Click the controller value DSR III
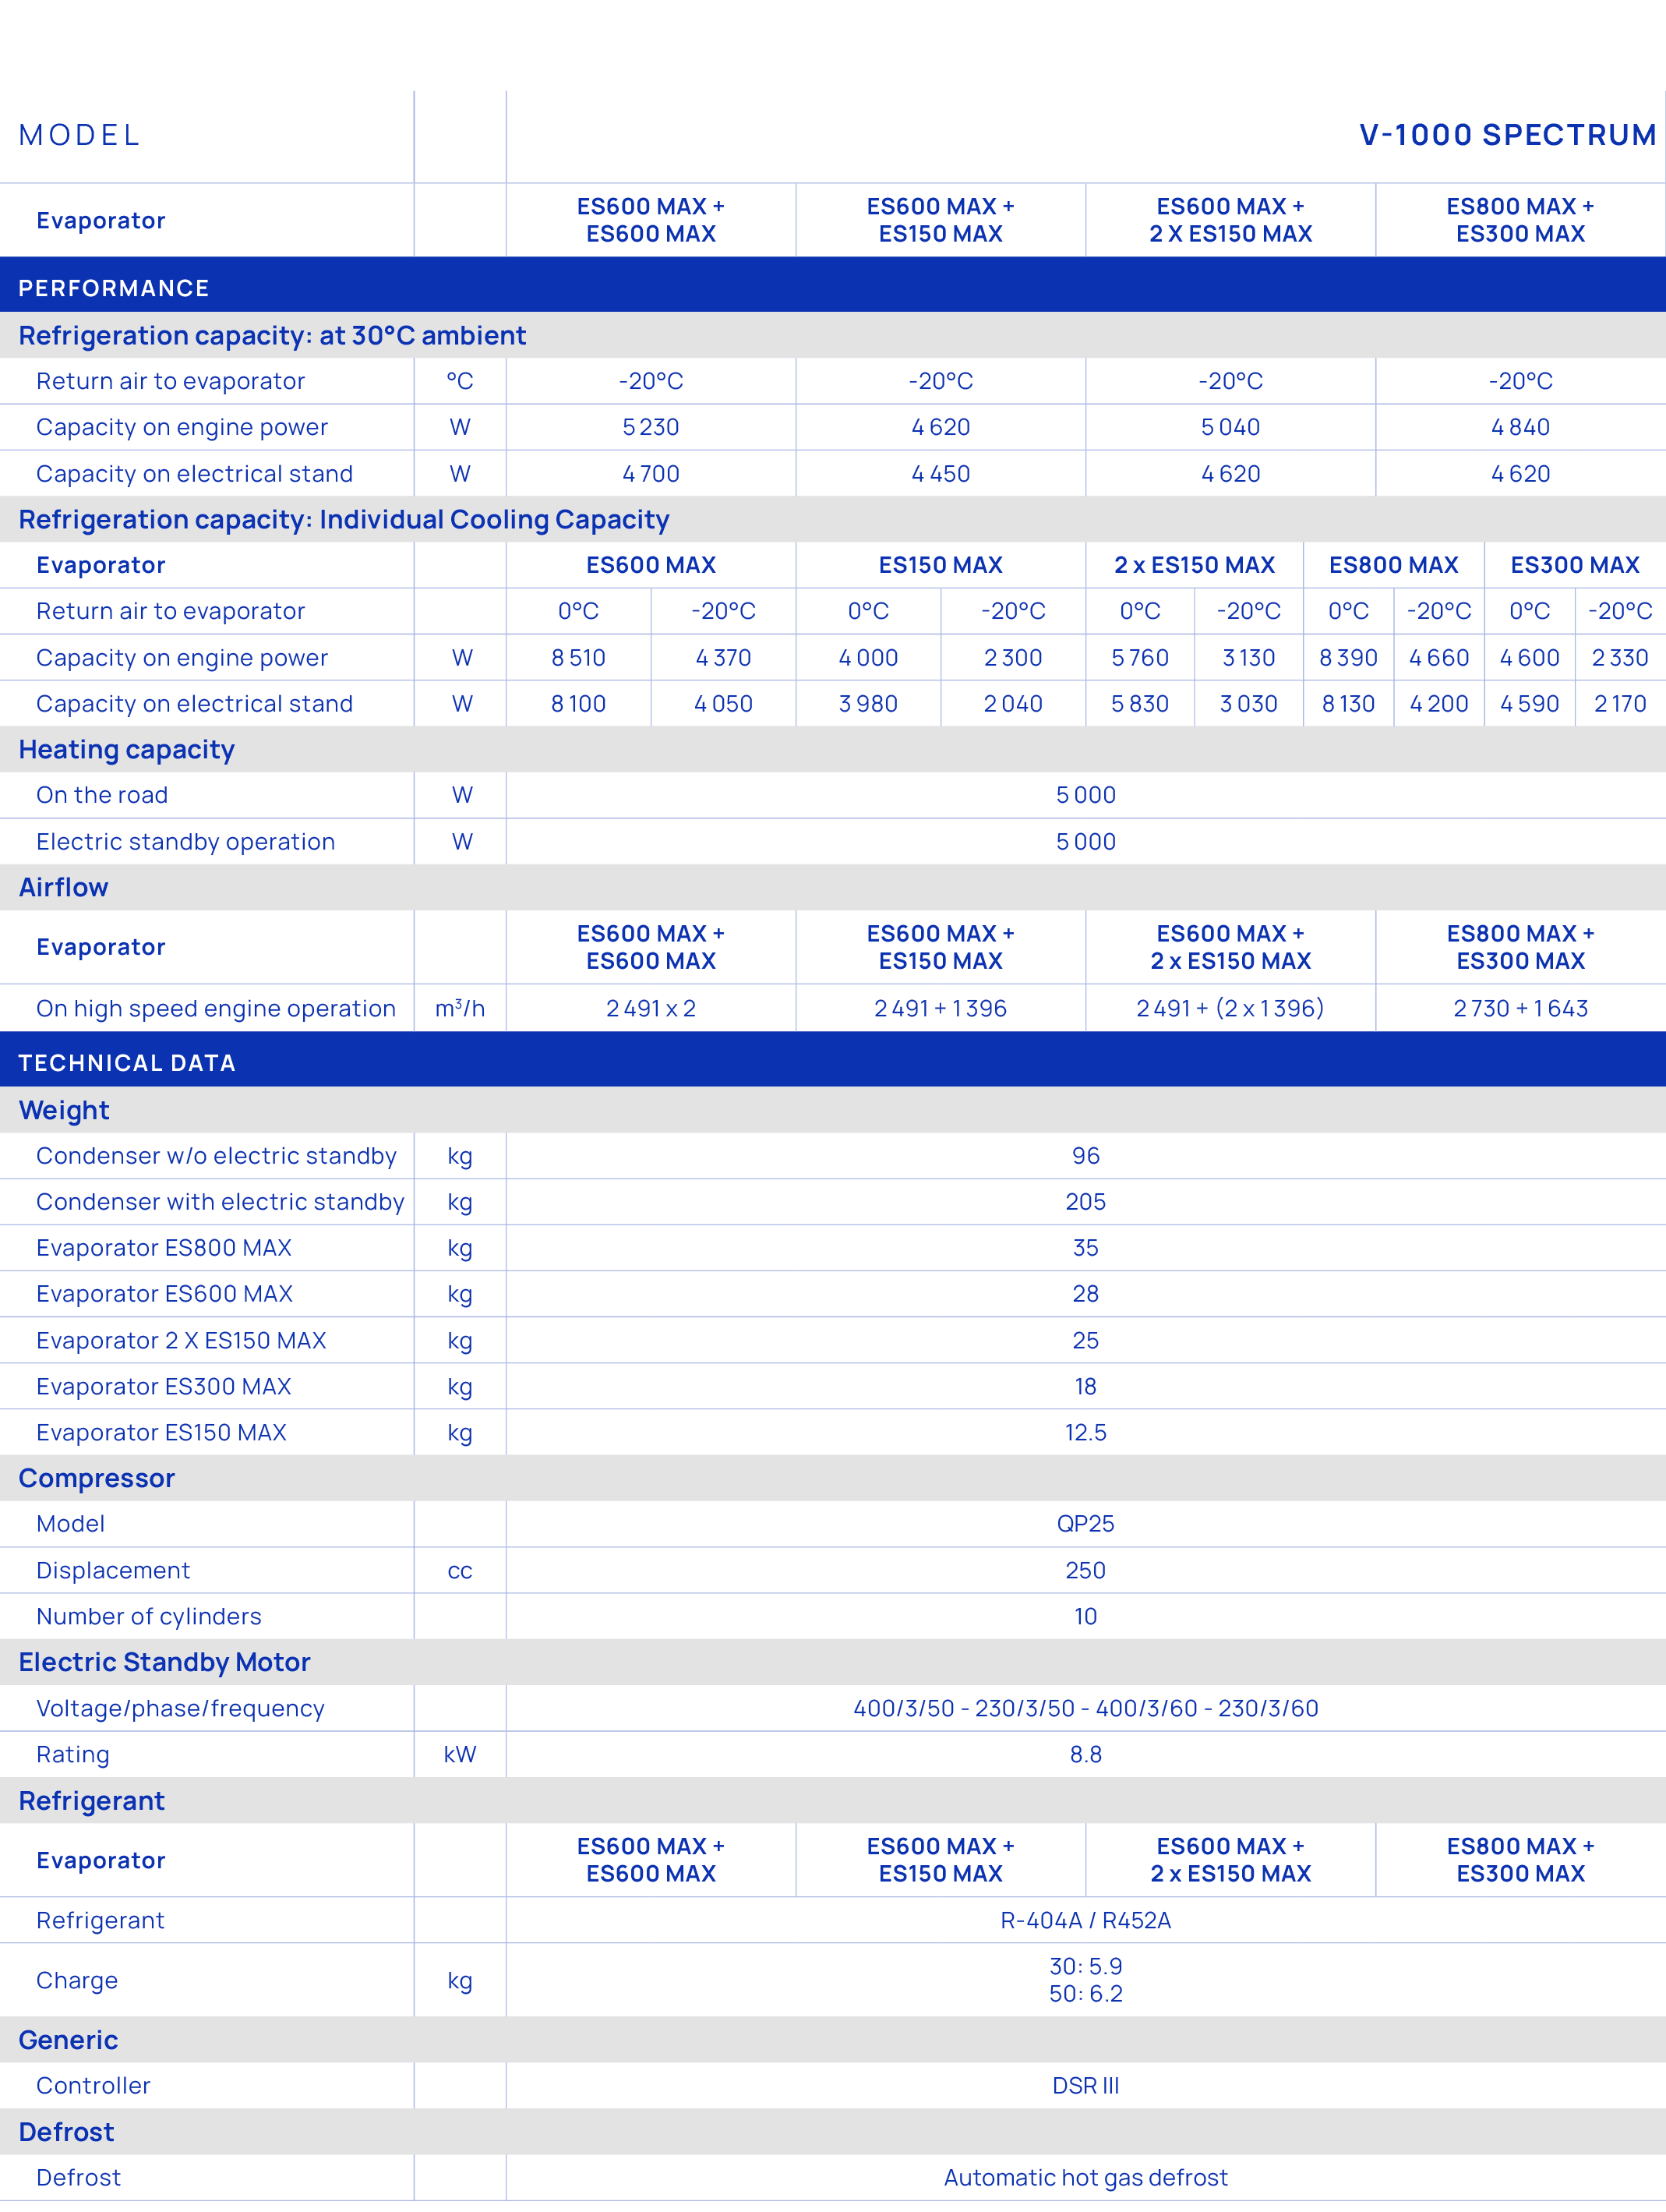This screenshot has height=2212, width=1666. 1086,2086
